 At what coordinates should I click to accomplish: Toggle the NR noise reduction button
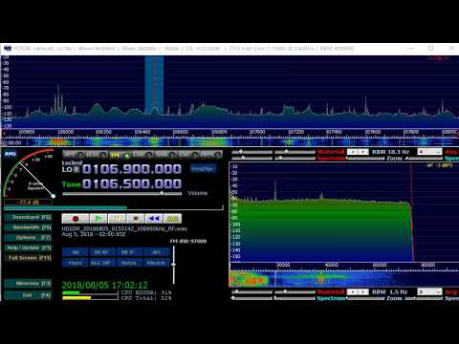pos(76,252)
